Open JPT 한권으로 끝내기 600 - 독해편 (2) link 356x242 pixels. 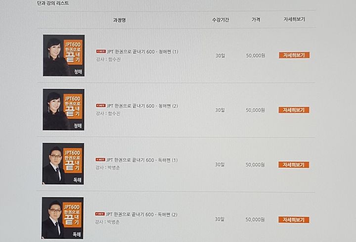click(142, 214)
